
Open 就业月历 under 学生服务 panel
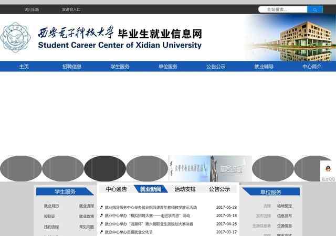click(x=51, y=206)
